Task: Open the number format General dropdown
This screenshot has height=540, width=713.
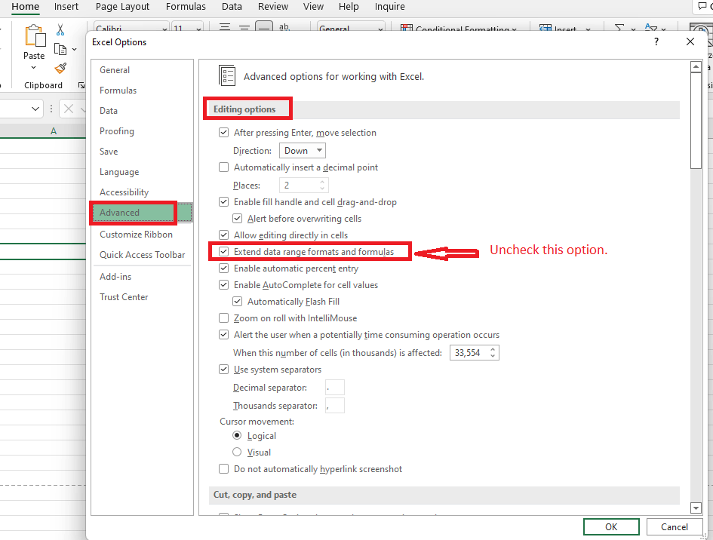Action: (x=380, y=29)
